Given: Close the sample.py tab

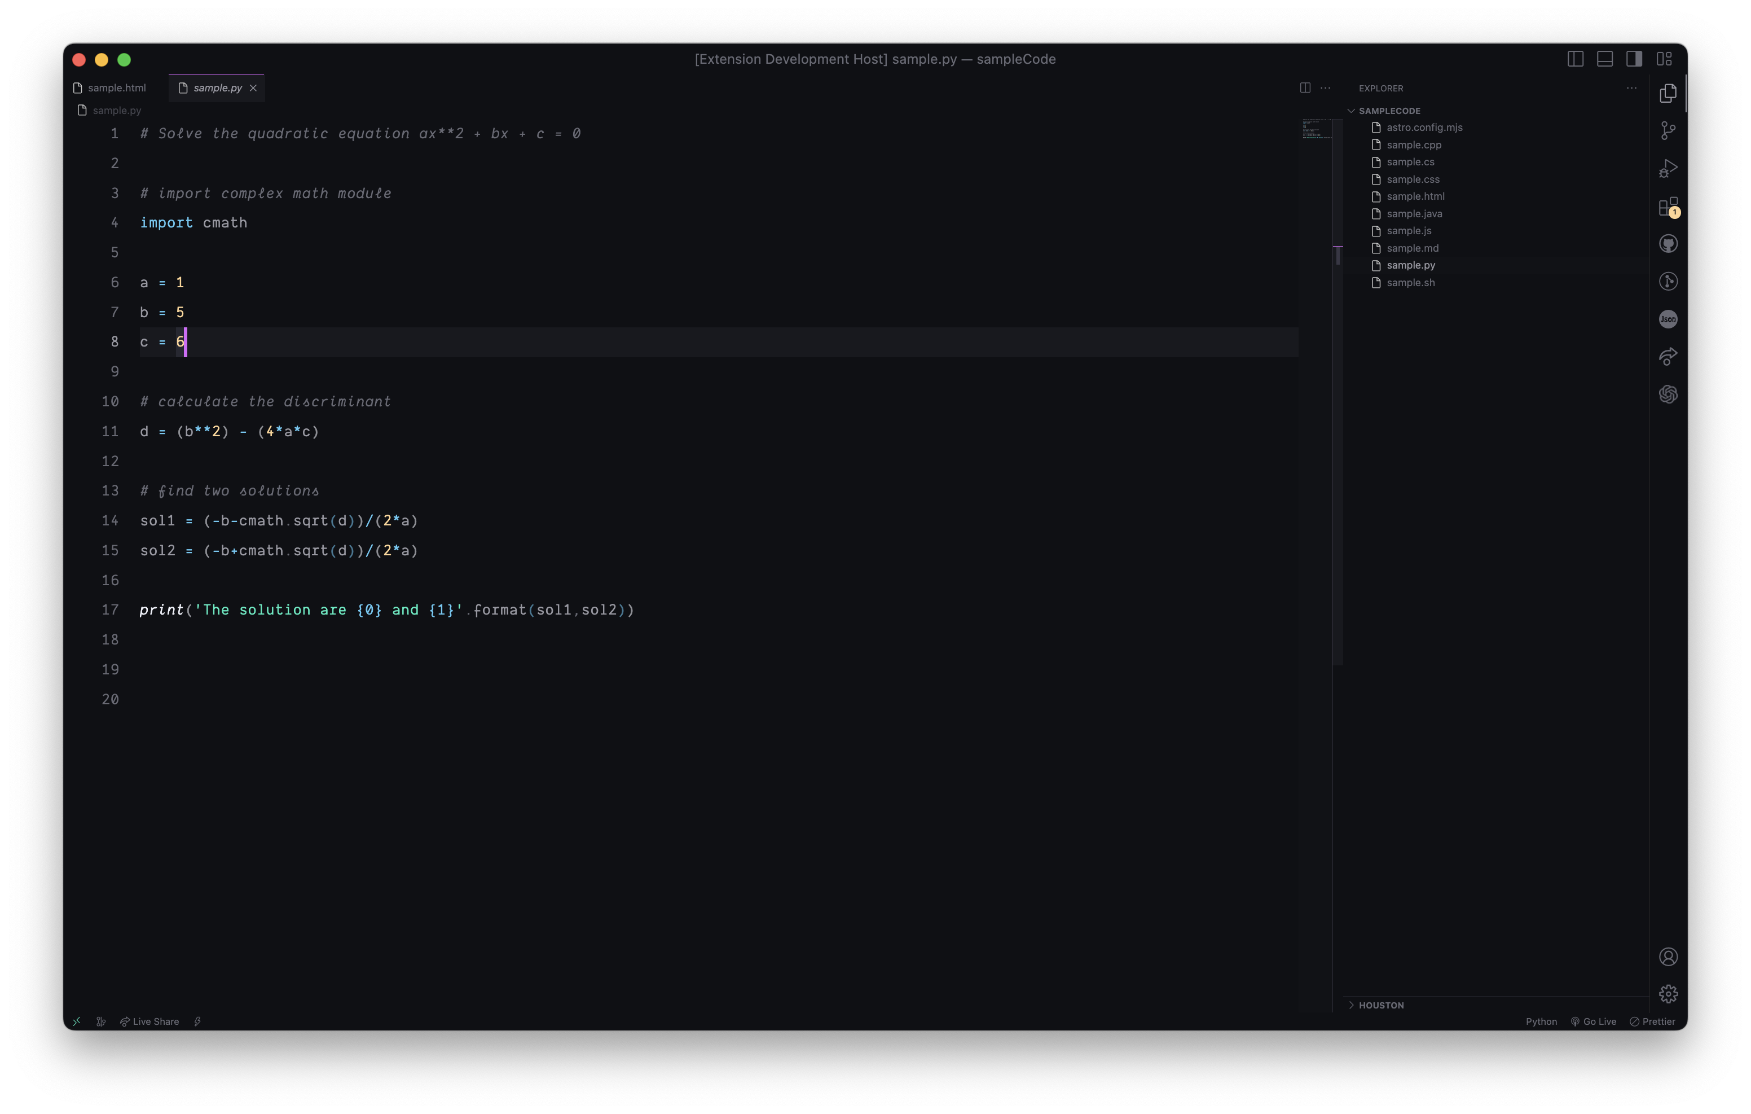Looking at the screenshot, I should click(x=253, y=88).
